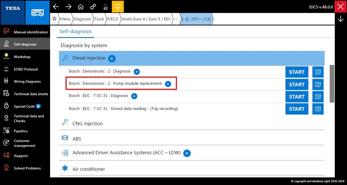Click the down arrow below the close button

(x=340, y=19)
